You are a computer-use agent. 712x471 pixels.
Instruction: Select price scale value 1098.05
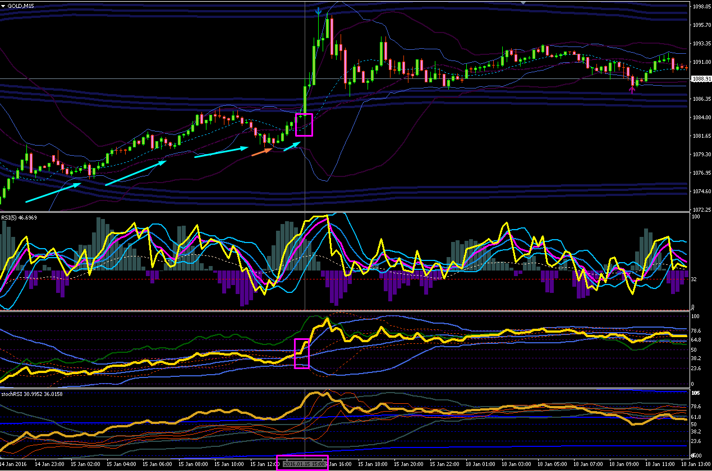click(702, 7)
